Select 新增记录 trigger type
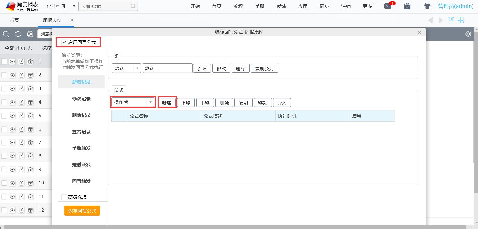The image size is (478, 229). click(x=81, y=82)
